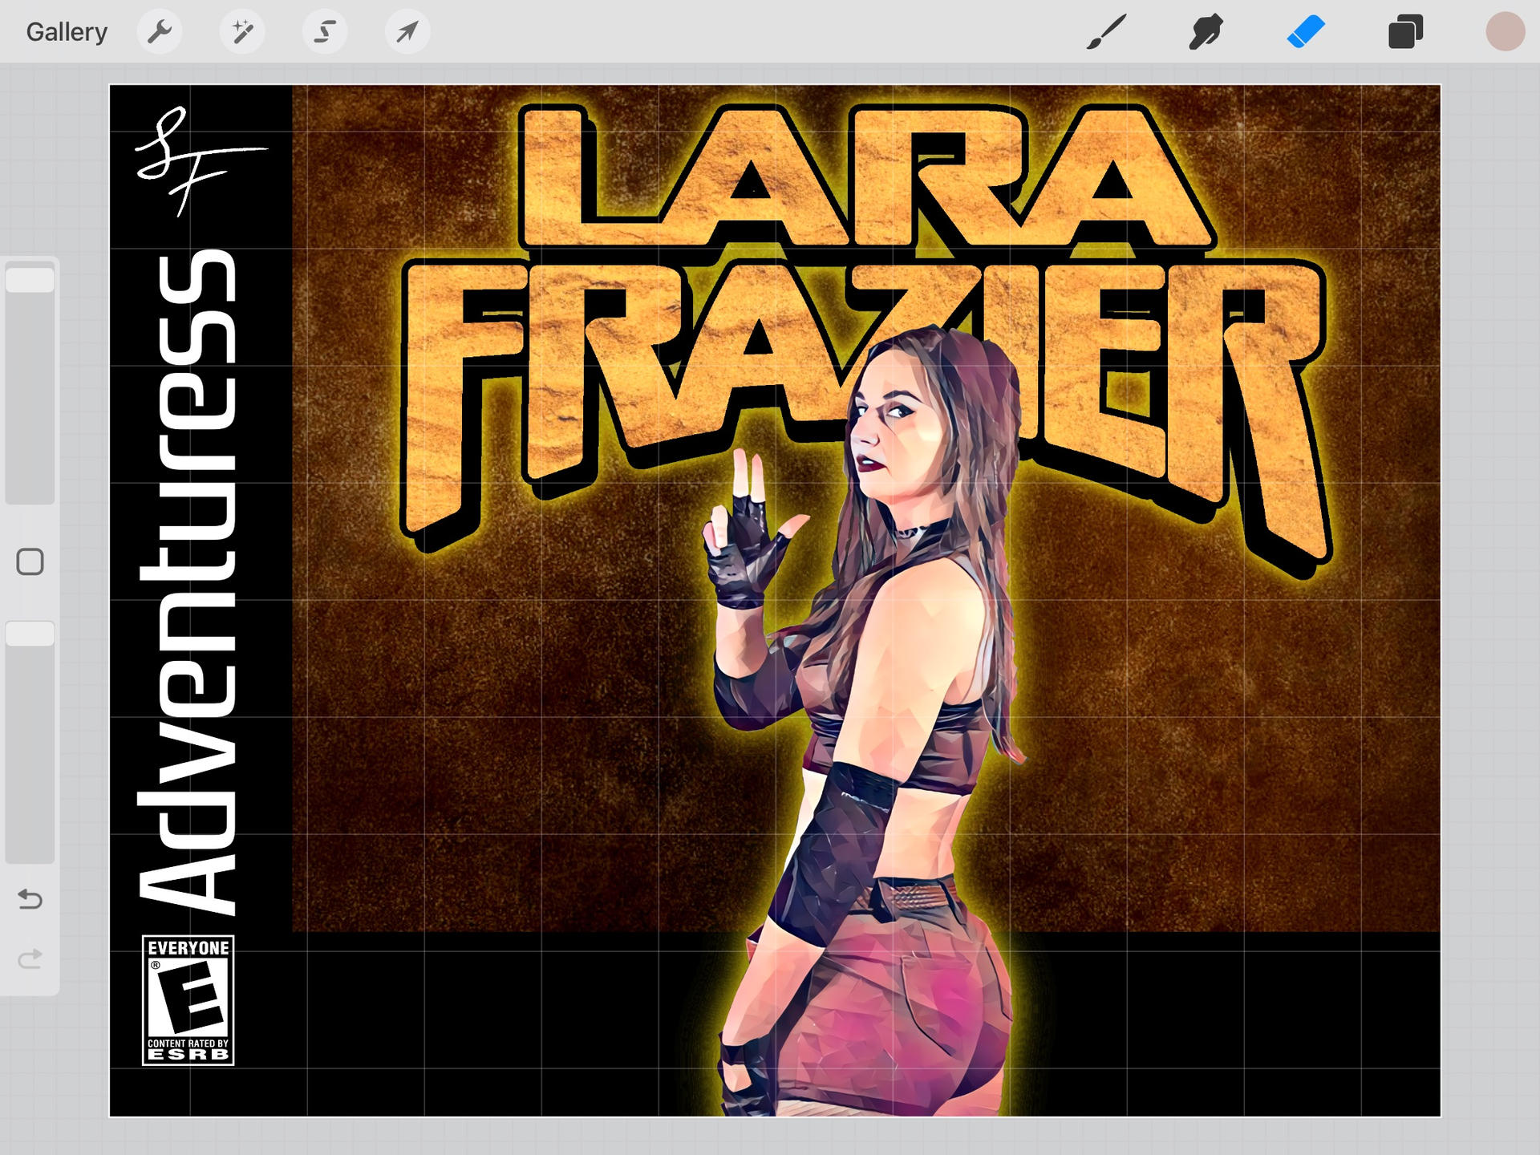Click the brush opacity slider handle
The width and height of the screenshot is (1540, 1155).
[x=30, y=634]
